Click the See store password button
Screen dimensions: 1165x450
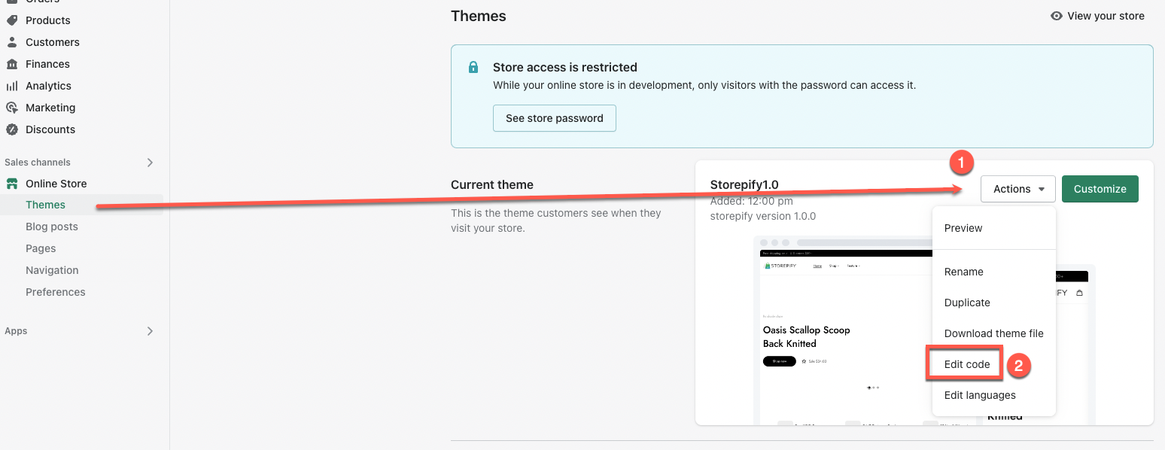[x=555, y=118]
